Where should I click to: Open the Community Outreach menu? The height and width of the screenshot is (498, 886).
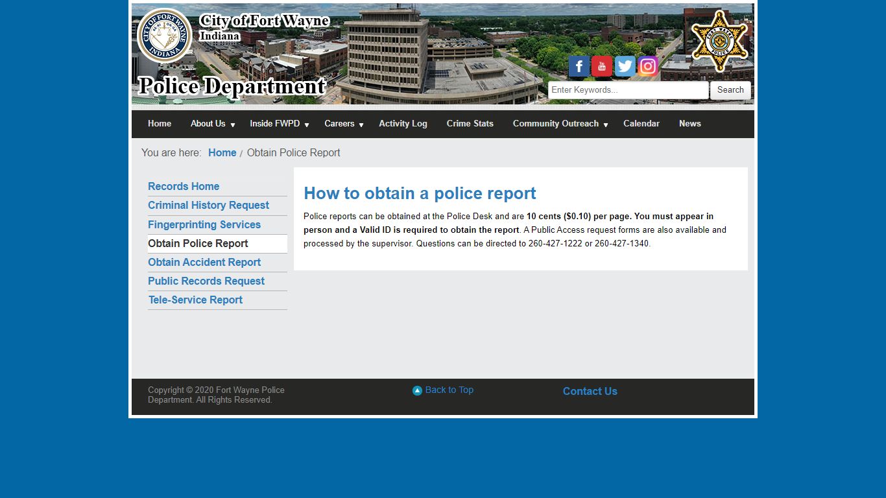tap(556, 124)
